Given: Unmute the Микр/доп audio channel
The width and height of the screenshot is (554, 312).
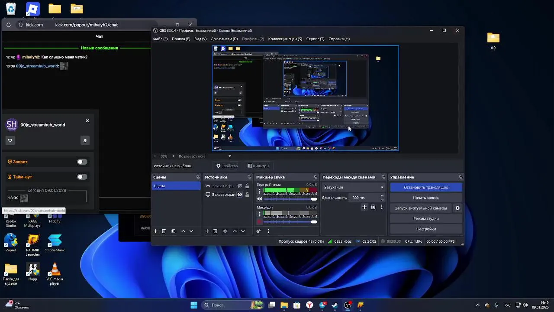Looking at the screenshot, I should point(260,222).
